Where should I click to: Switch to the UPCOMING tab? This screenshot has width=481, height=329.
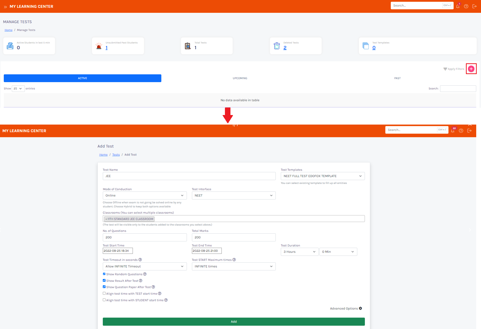(240, 78)
